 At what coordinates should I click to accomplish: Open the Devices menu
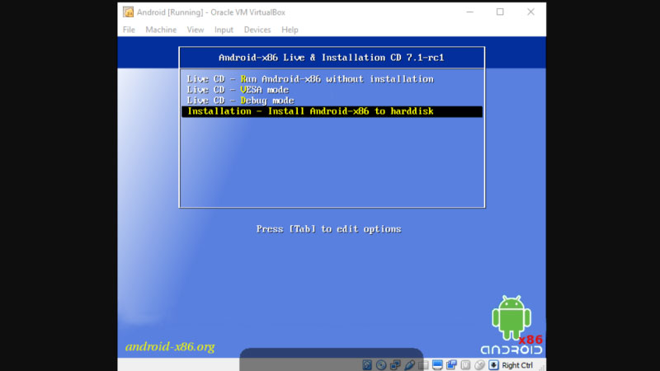(x=257, y=30)
